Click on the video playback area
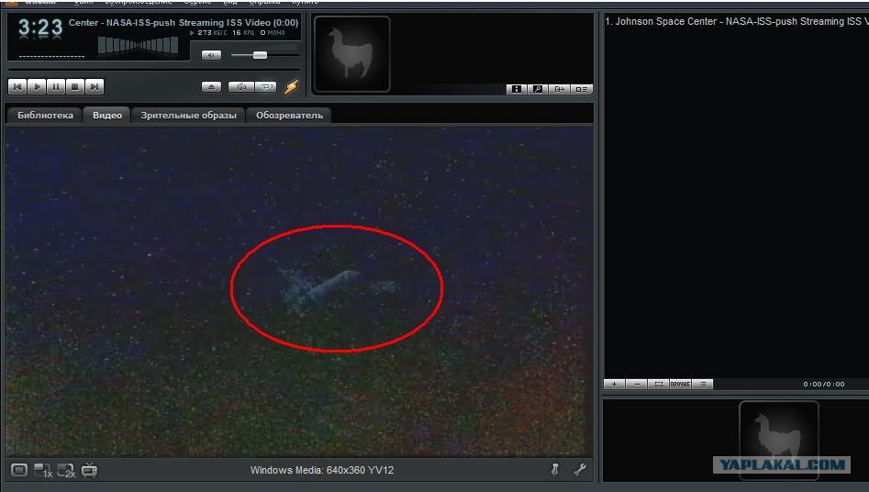The height and width of the screenshot is (492, 869). click(x=299, y=291)
